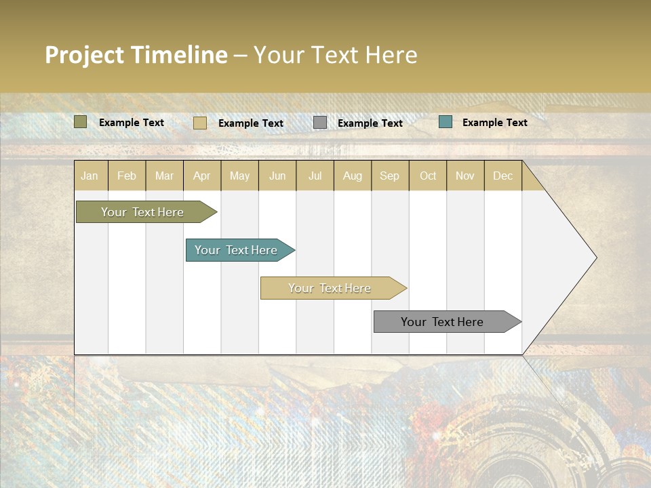The width and height of the screenshot is (651, 488).
Task: Click the large arrowhead at chart's right
Action: (559, 258)
